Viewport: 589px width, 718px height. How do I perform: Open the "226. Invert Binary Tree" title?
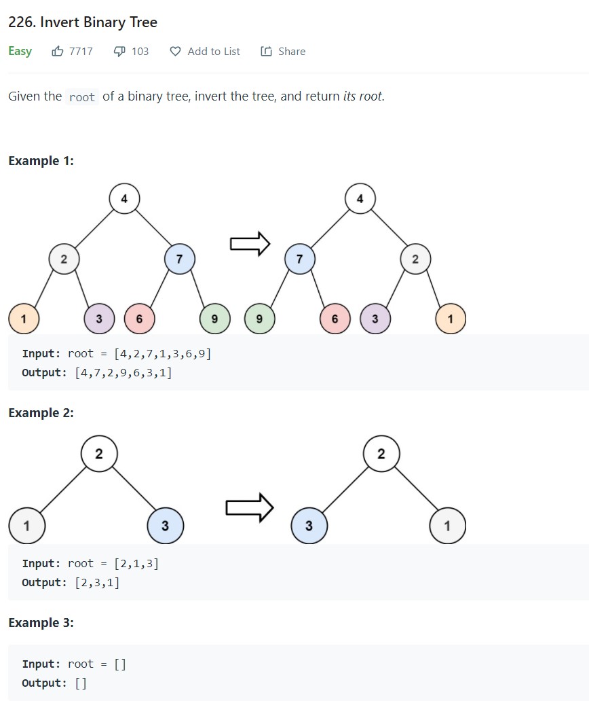pyautogui.click(x=83, y=22)
